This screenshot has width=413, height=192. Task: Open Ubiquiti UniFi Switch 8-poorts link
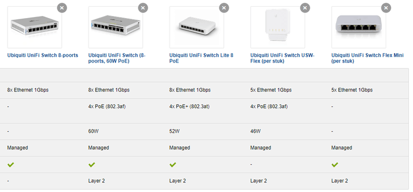(43, 55)
